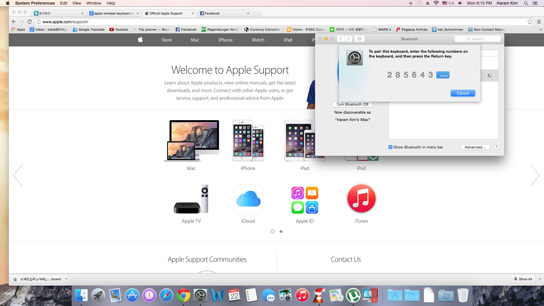The image size is (544, 306).
Task: Open the Window menu in menu bar
Action: 93,3
